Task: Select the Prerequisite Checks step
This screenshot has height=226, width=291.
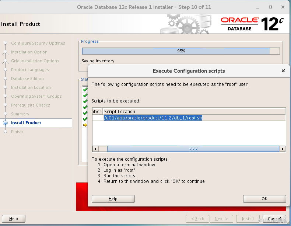Action: pos(31,105)
